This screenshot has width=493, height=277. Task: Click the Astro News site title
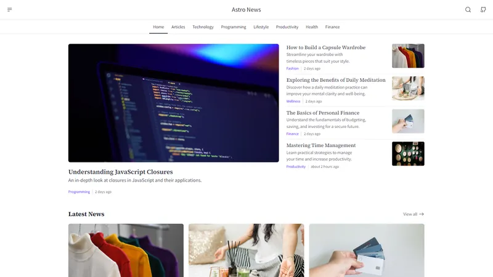click(246, 10)
